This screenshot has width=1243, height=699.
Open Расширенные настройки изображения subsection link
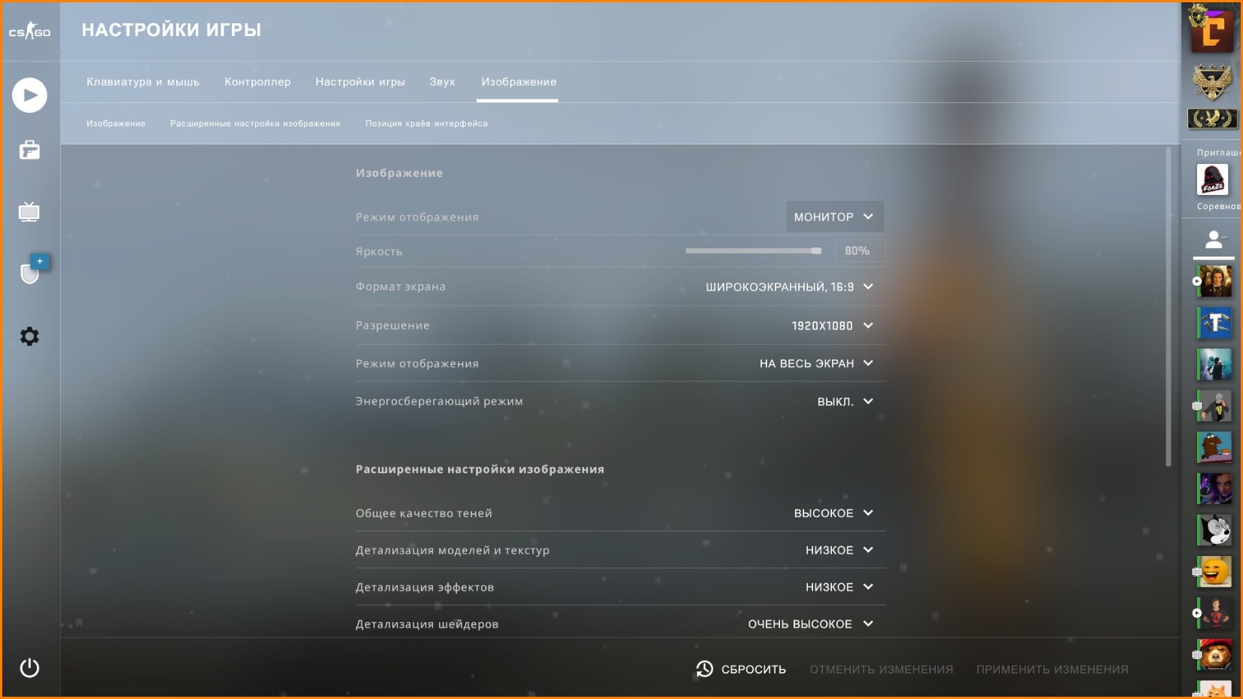pyautogui.click(x=255, y=123)
